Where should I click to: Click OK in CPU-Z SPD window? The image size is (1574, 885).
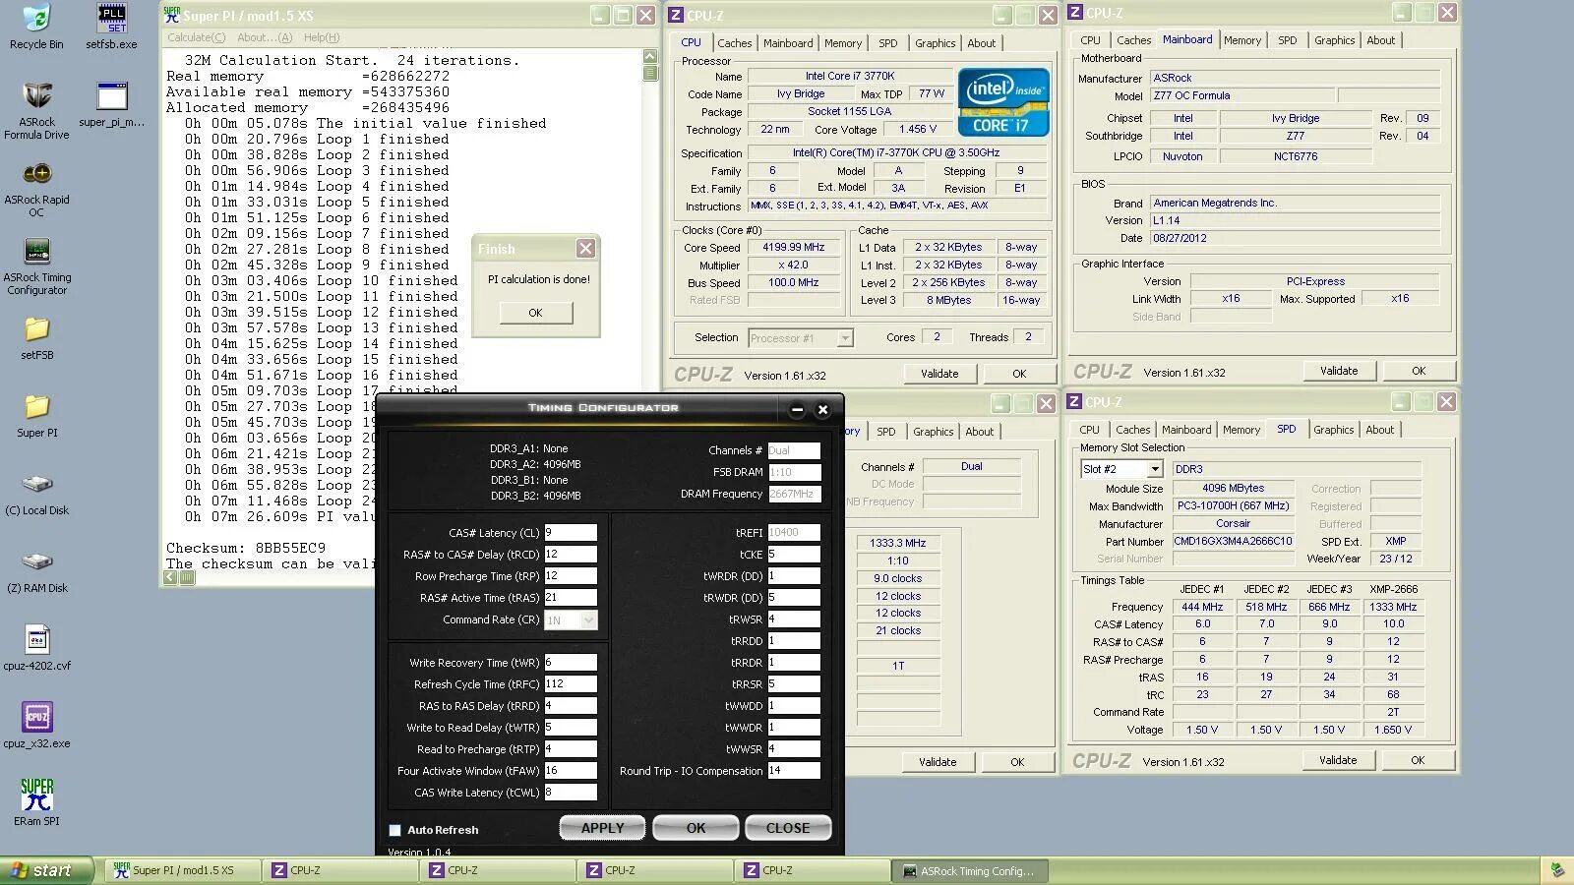[1418, 760]
